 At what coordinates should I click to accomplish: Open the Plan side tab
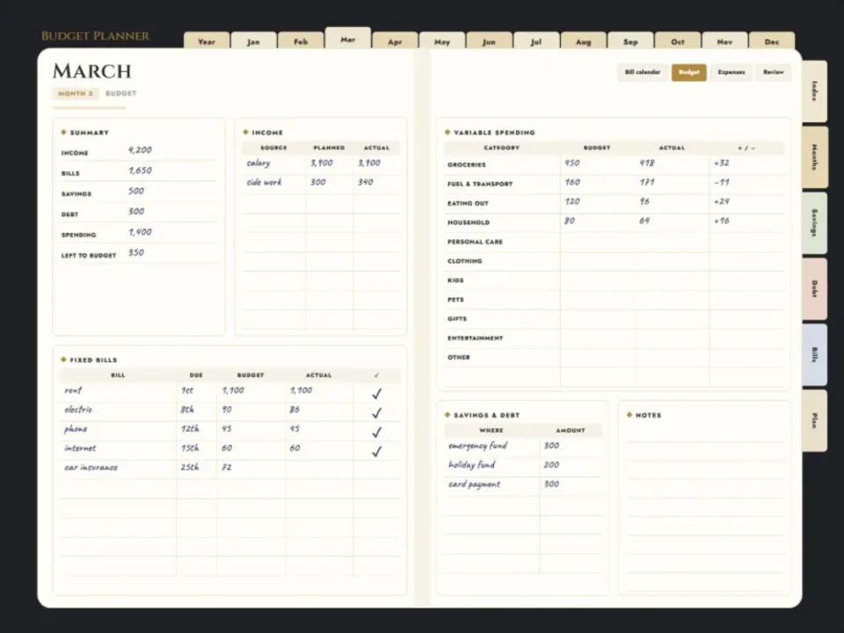click(x=814, y=420)
